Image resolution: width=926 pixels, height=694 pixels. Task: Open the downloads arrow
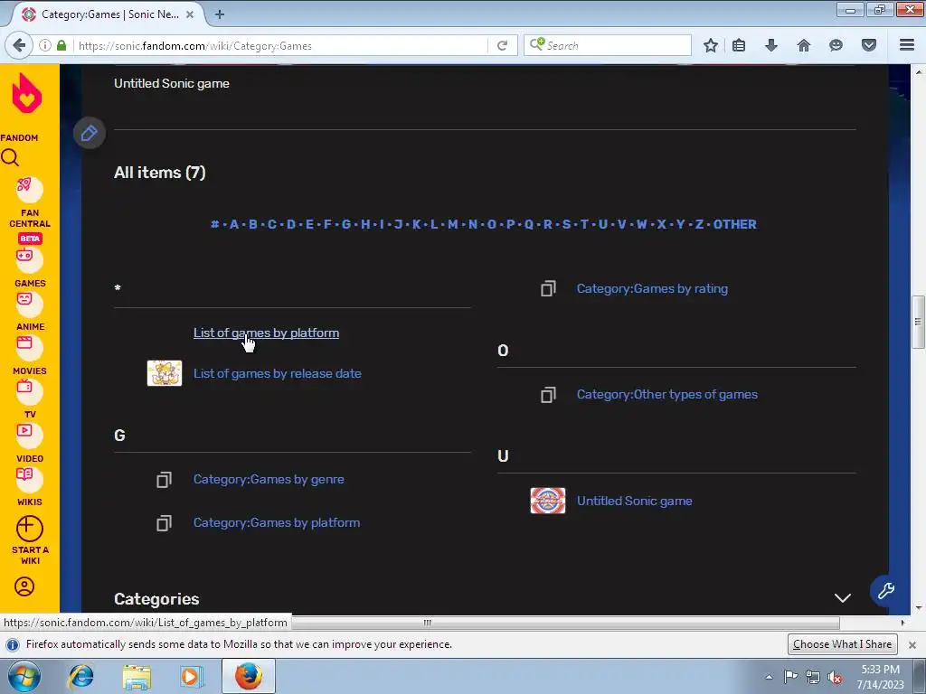[x=770, y=45]
